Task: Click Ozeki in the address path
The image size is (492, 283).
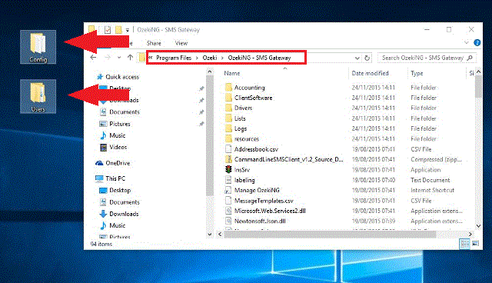Action: (210, 58)
